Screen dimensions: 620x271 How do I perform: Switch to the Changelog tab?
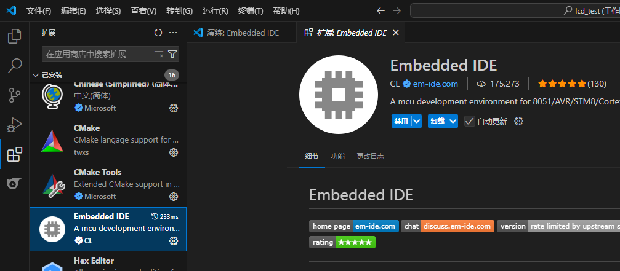tap(370, 156)
